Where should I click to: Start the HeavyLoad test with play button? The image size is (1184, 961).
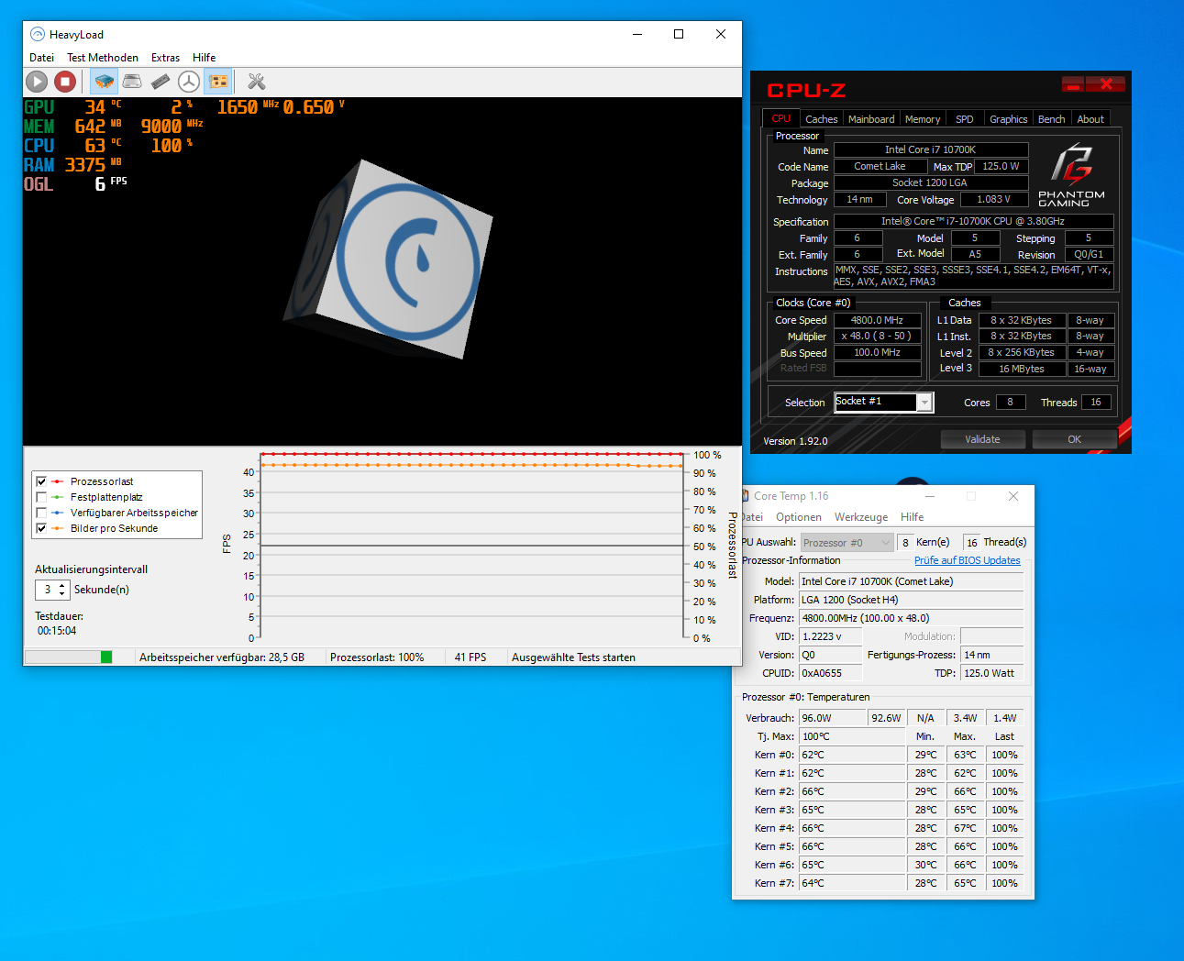pyautogui.click(x=37, y=82)
